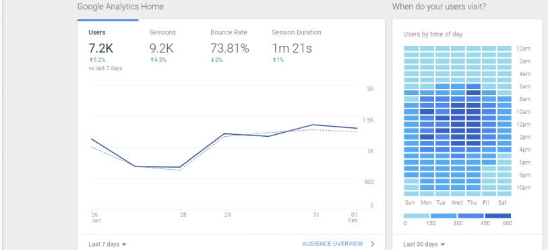
Task: Click the 150–300 legend color swatch
Action: (444, 216)
